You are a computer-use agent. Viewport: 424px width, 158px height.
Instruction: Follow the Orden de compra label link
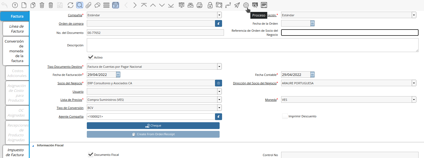[71, 24]
